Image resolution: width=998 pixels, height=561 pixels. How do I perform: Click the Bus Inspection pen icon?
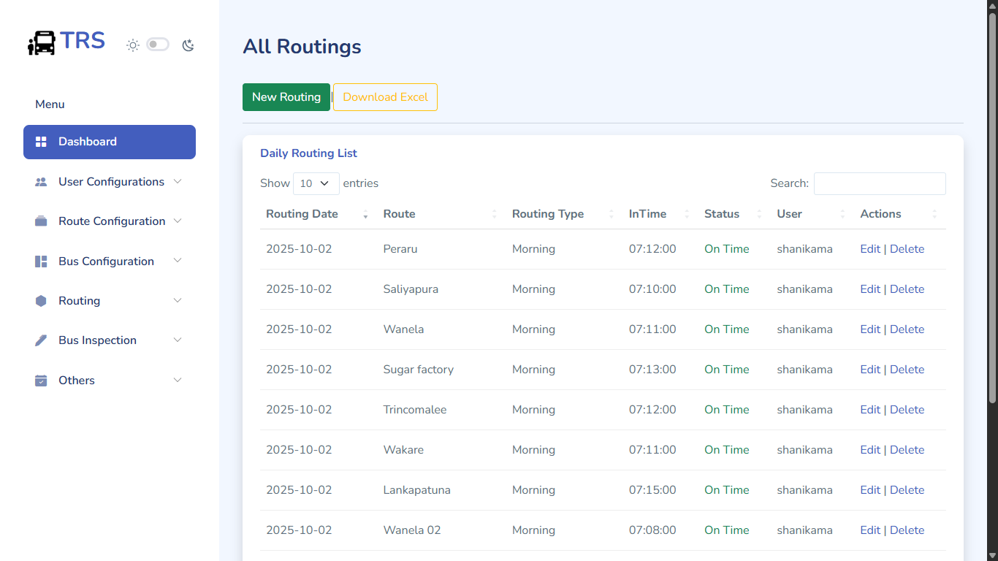point(41,340)
